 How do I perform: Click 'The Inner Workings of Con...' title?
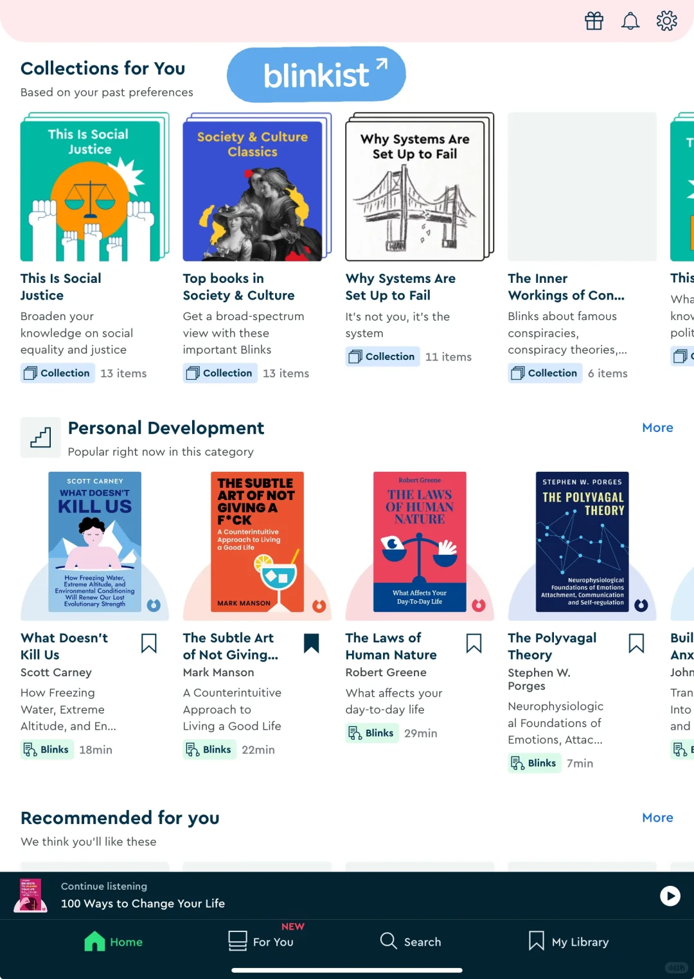pyautogui.click(x=566, y=287)
